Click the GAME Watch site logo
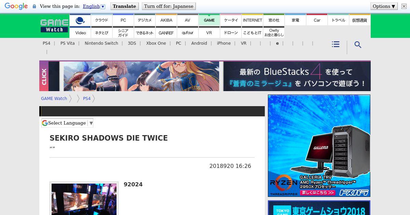410x215 pixels. [54, 26]
